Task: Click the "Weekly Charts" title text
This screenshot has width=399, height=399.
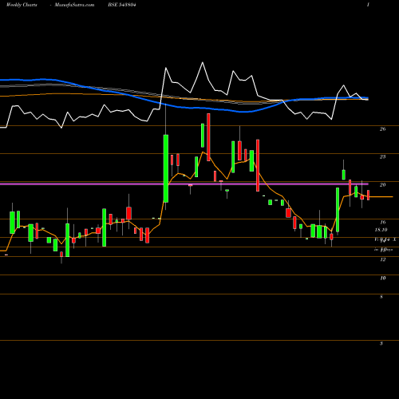Action: 22,5
